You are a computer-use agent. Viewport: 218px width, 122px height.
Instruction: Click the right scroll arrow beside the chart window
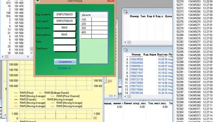click(x=115, y=96)
